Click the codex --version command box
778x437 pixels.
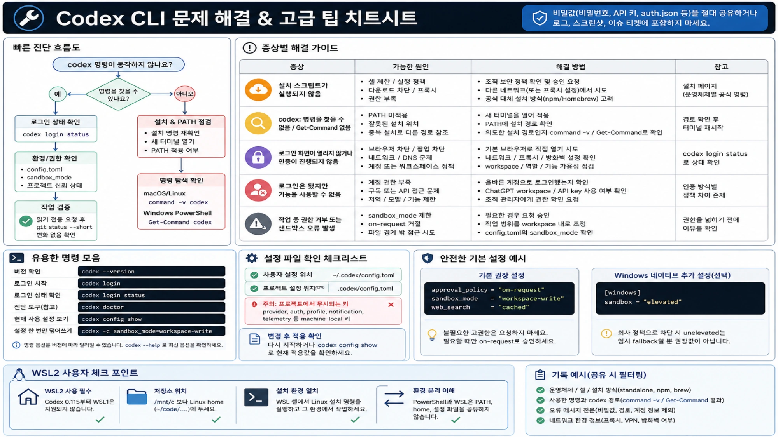click(x=151, y=271)
